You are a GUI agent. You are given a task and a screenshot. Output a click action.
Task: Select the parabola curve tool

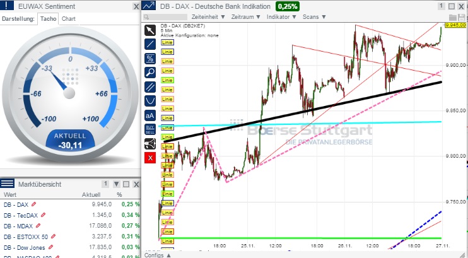[150, 101]
